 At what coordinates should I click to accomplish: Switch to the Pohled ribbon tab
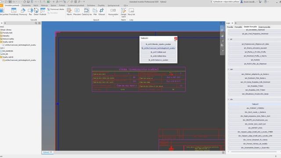pos(62,6)
